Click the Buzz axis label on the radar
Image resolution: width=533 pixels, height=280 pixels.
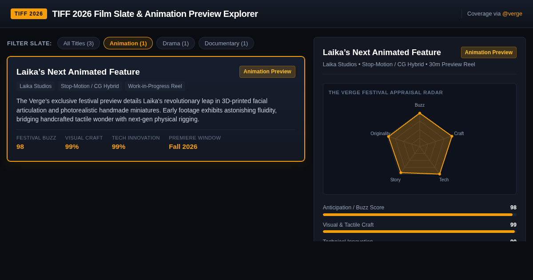tap(420, 105)
